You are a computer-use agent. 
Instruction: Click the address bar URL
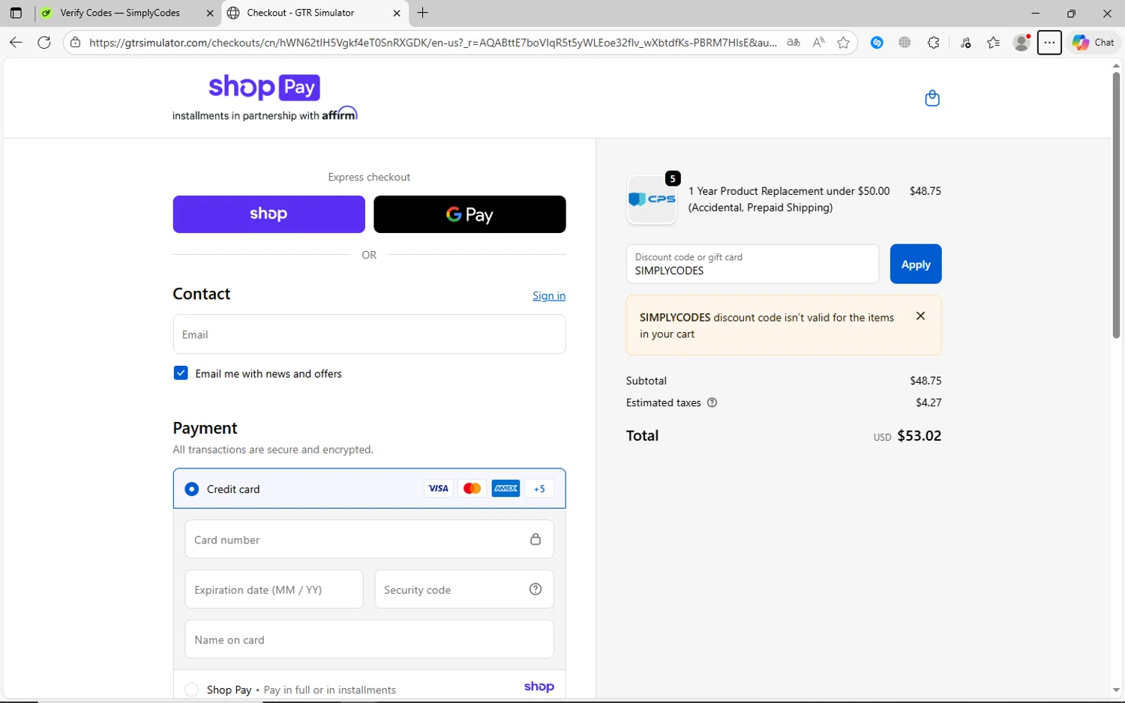pos(433,43)
